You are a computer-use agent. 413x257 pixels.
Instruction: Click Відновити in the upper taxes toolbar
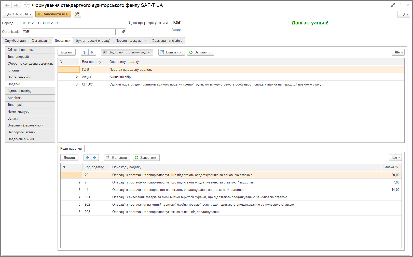point(171,52)
